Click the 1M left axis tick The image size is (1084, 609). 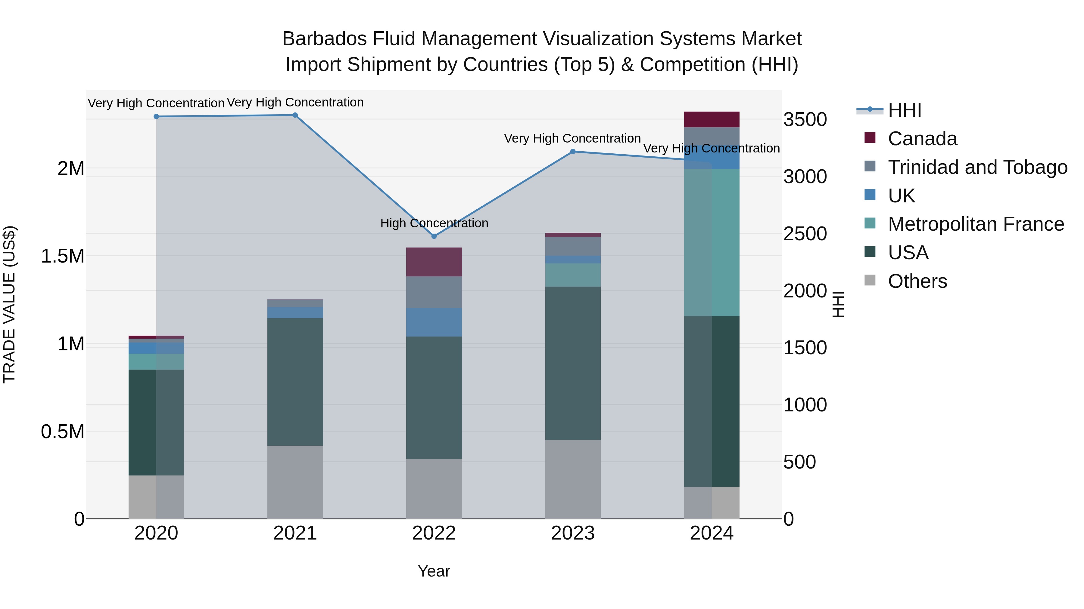coord(71,344)
